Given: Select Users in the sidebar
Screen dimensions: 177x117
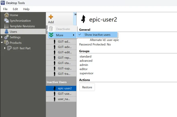Looking at the screenshot, I should 13,32.
